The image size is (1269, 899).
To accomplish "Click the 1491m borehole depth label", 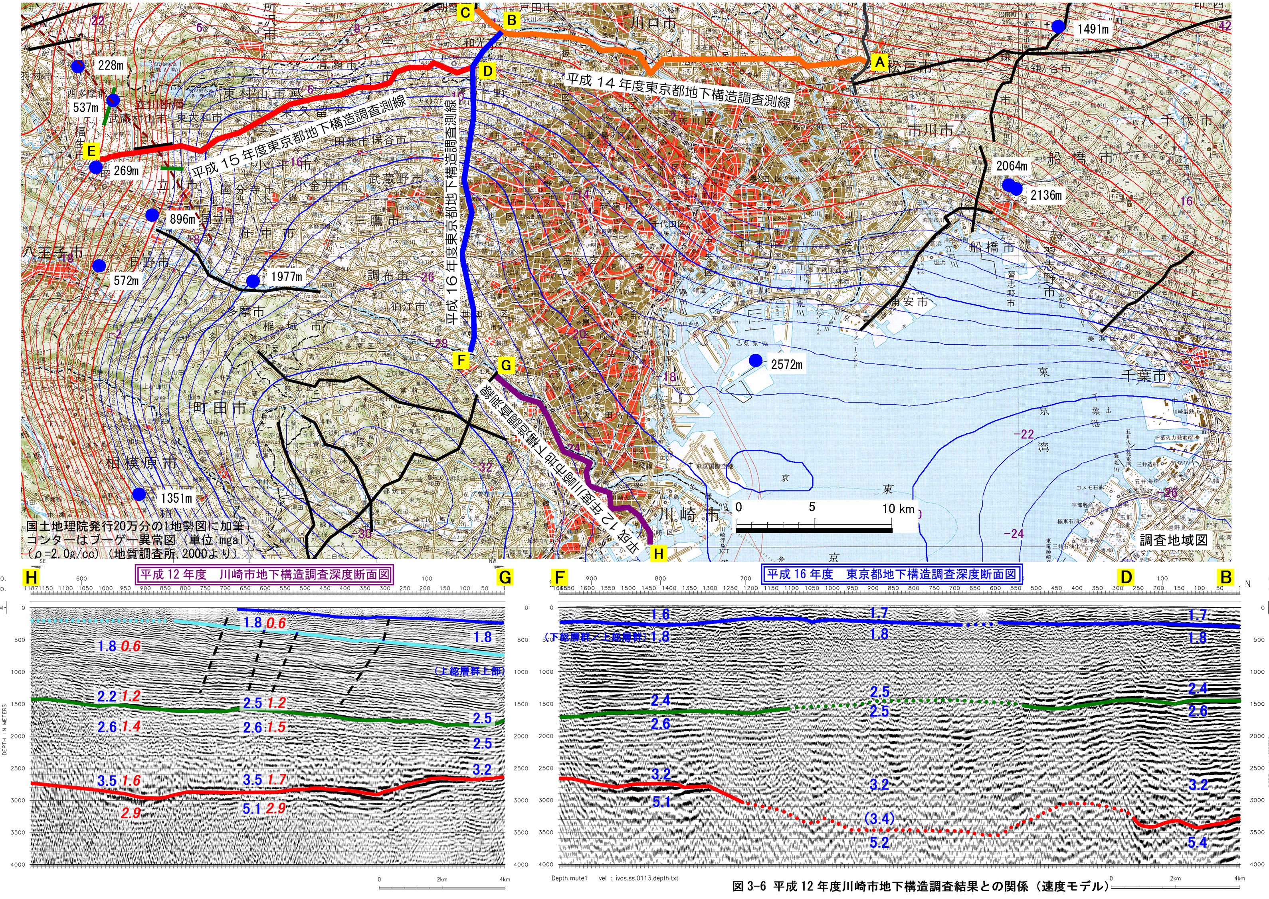I will point(1093,29).
